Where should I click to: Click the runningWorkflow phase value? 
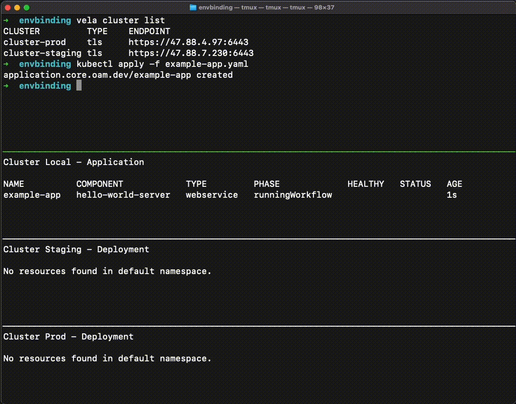tap(293, 195)
